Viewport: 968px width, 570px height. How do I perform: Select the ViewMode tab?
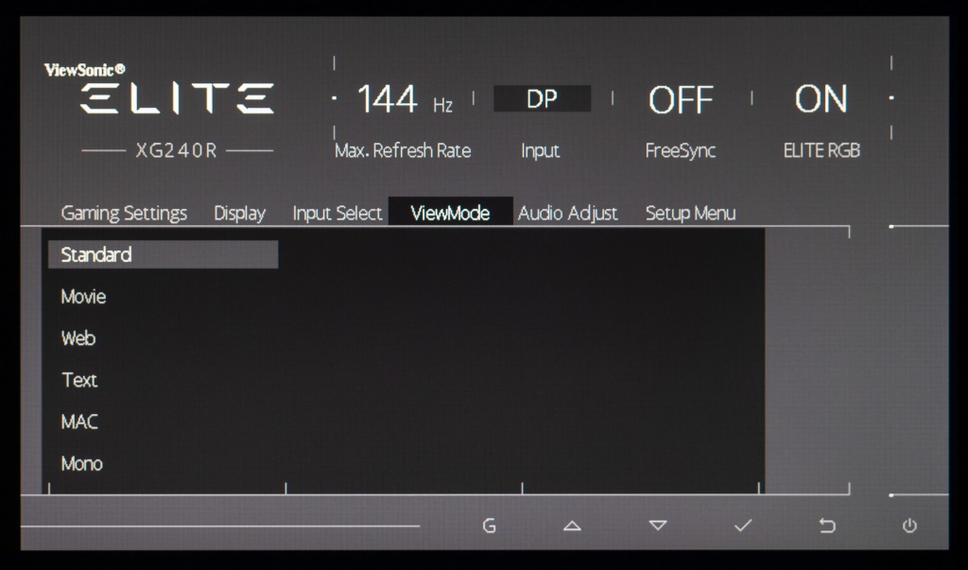(450, 211)
